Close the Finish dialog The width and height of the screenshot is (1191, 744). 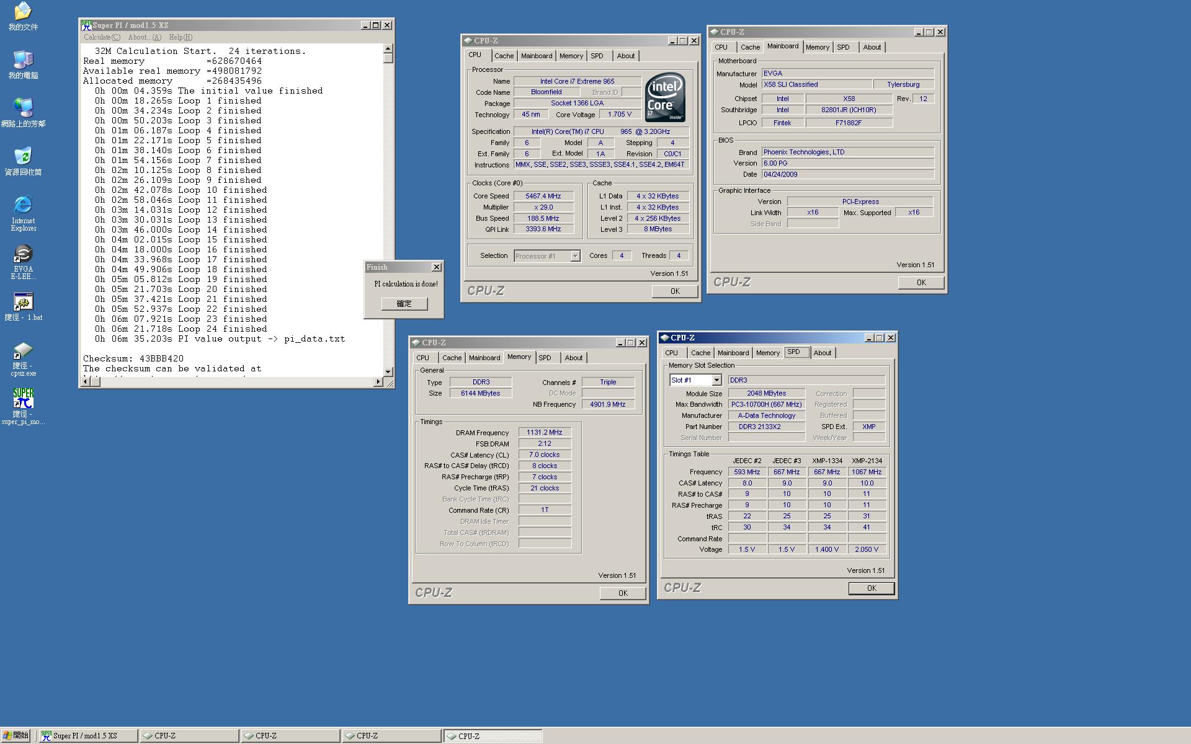point(437,267)
